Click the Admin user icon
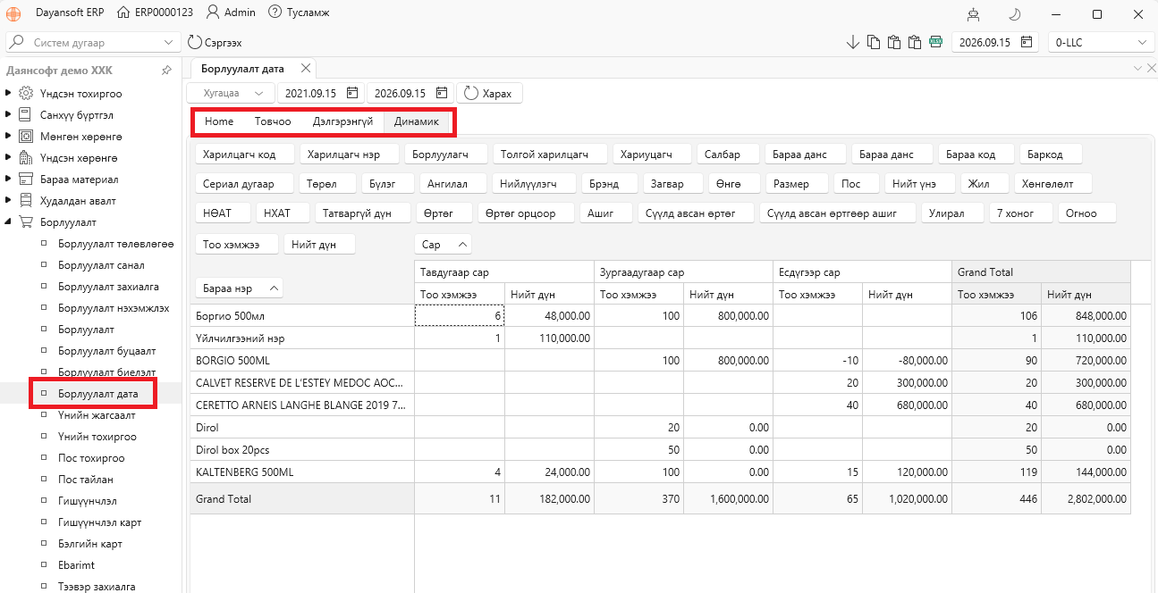Screen dimensions: 1158x593 (x=212, y=13)
